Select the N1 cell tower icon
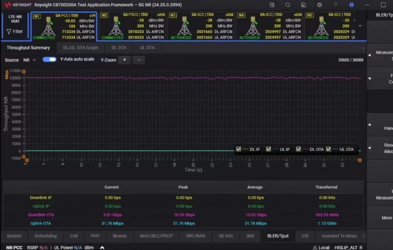The height and width of the screenshot is (250, 393). 48,27
